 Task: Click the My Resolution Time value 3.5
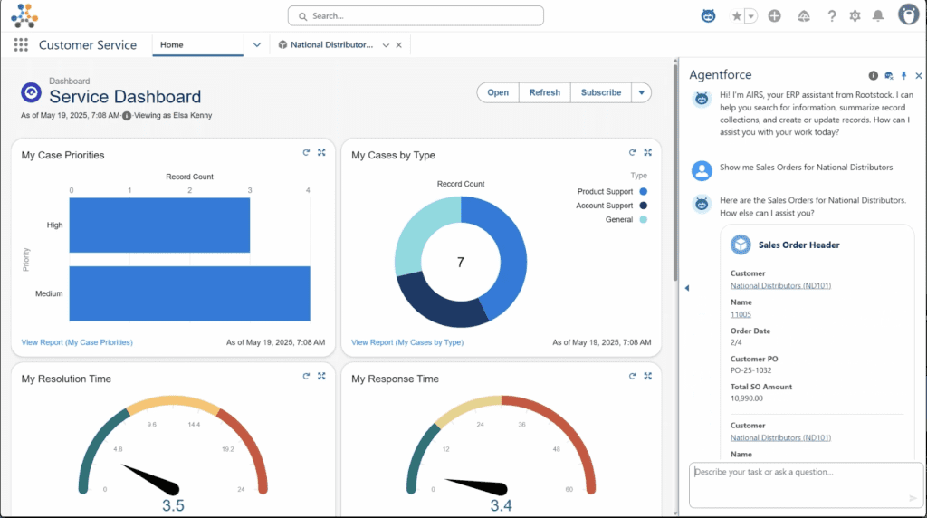tap(173, 505)
